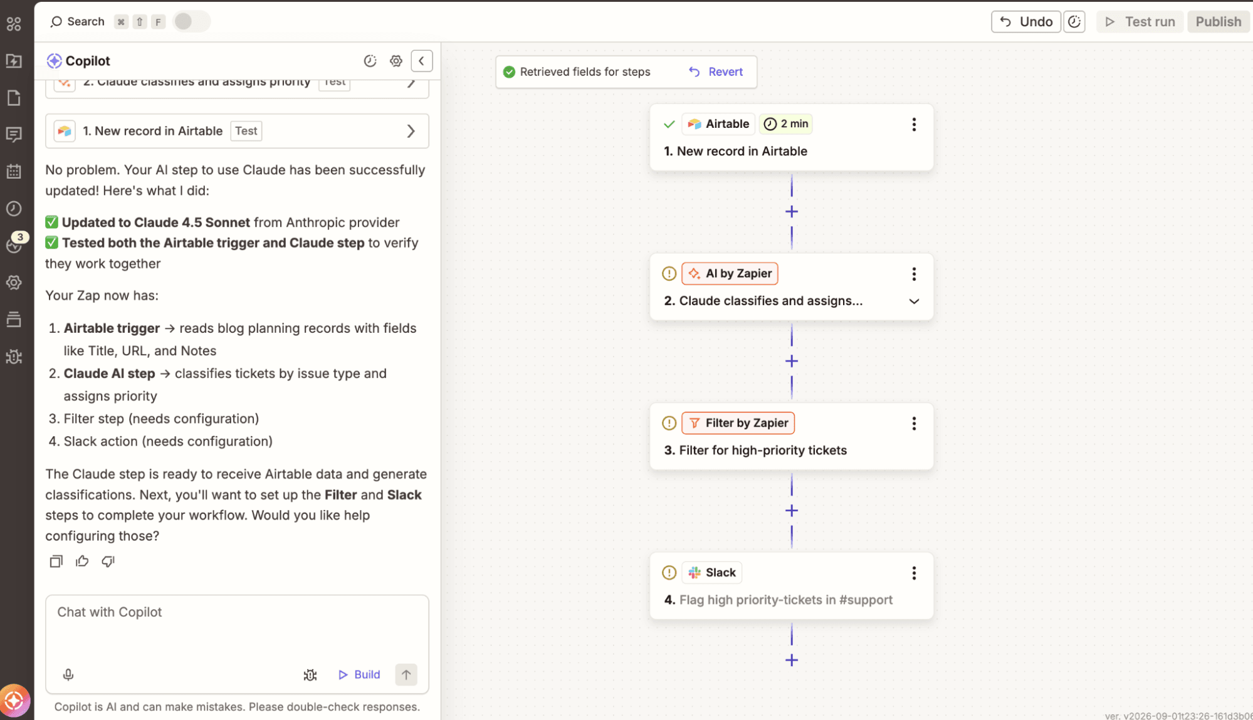Open the settings gear in left sidebar

tap(14, 283)
